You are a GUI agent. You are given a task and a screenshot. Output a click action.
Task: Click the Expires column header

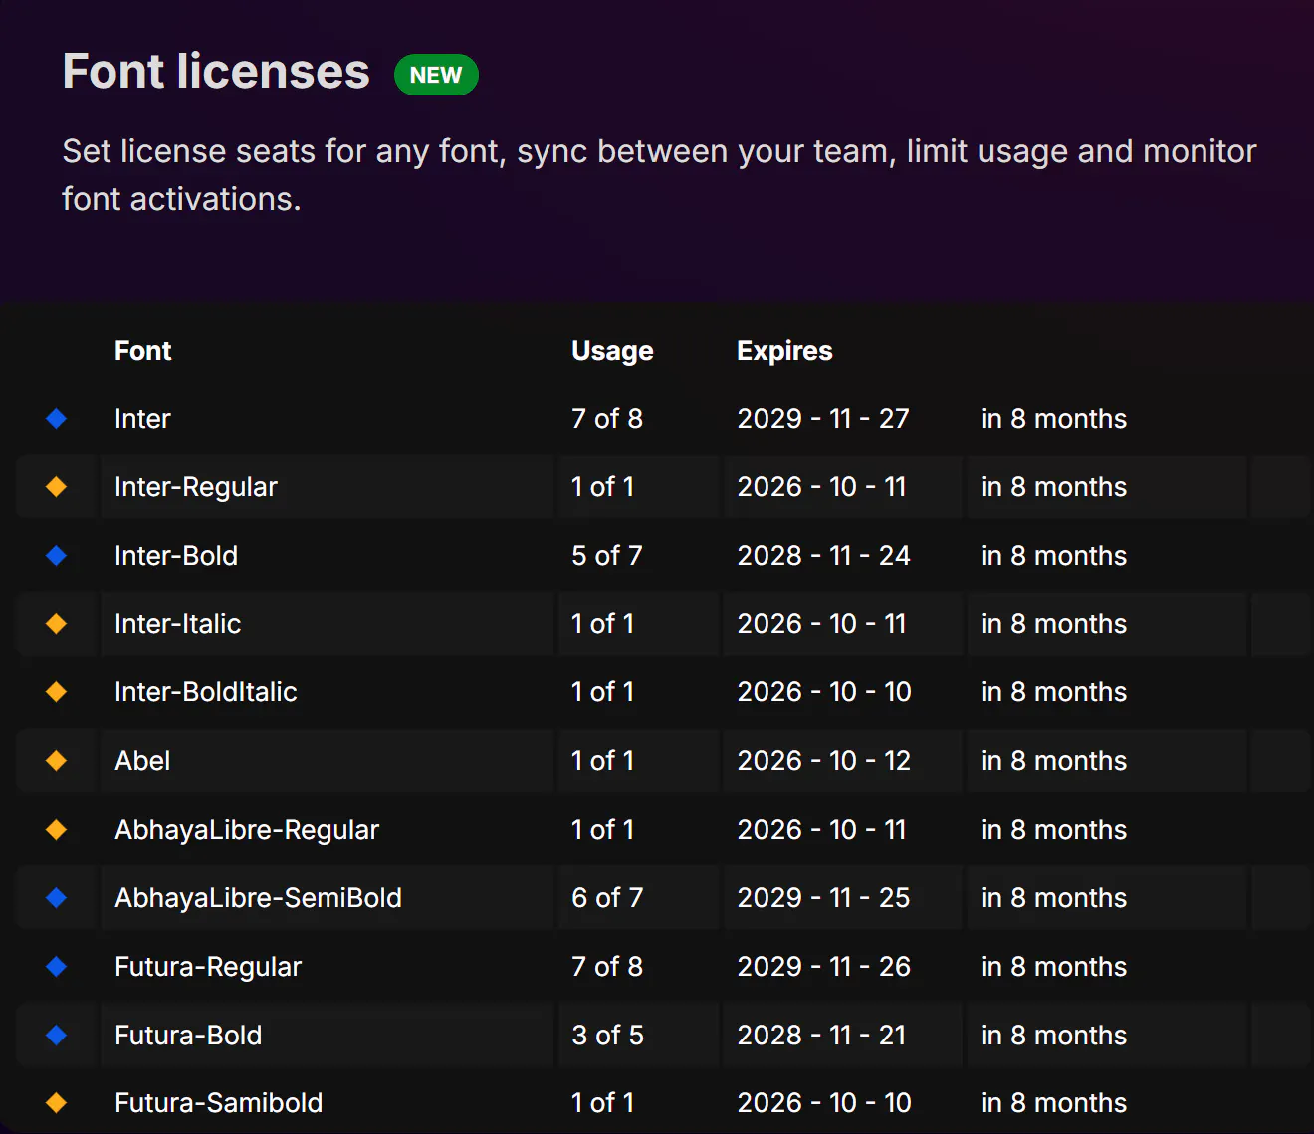pyautogui.click(x=784, y=351)
